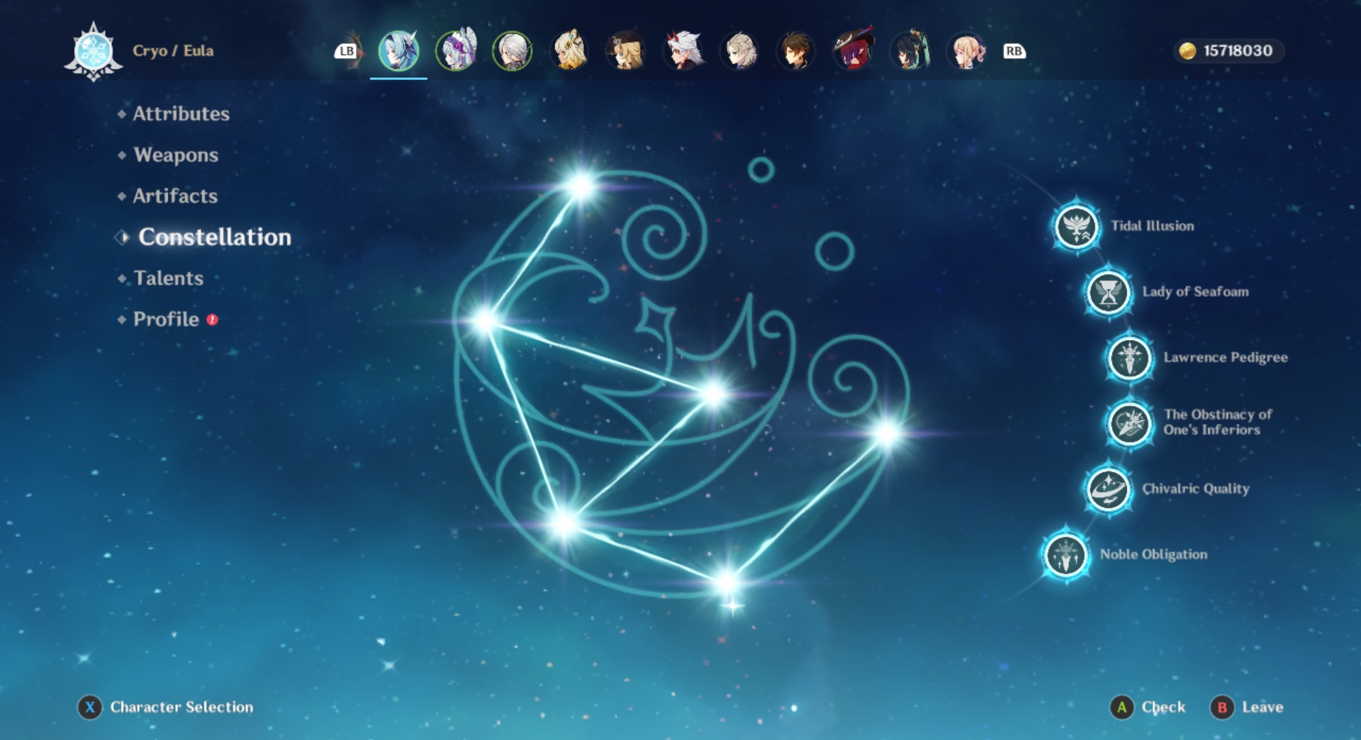Switch to Albedo's character portrait
1361x740 pixels.
coord(740,50)
